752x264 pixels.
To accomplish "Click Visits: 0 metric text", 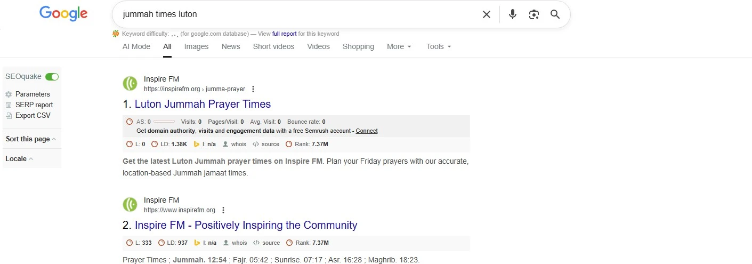I will (x=192, y=122).
